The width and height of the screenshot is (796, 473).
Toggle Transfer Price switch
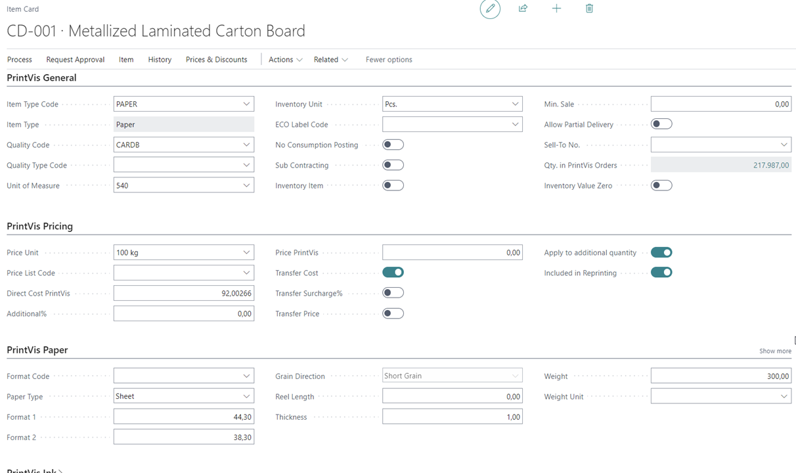pos(393,313)
